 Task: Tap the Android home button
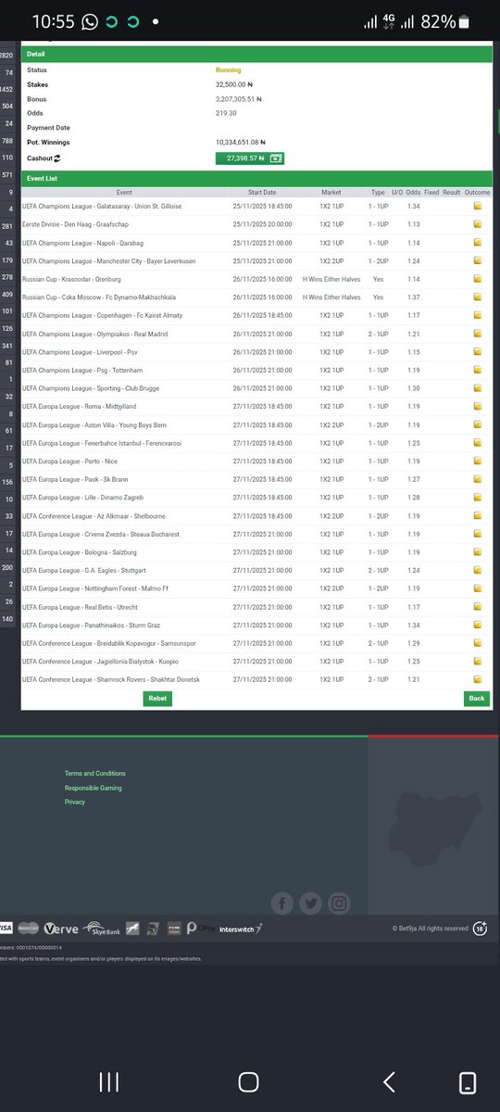click(248, 1081)
